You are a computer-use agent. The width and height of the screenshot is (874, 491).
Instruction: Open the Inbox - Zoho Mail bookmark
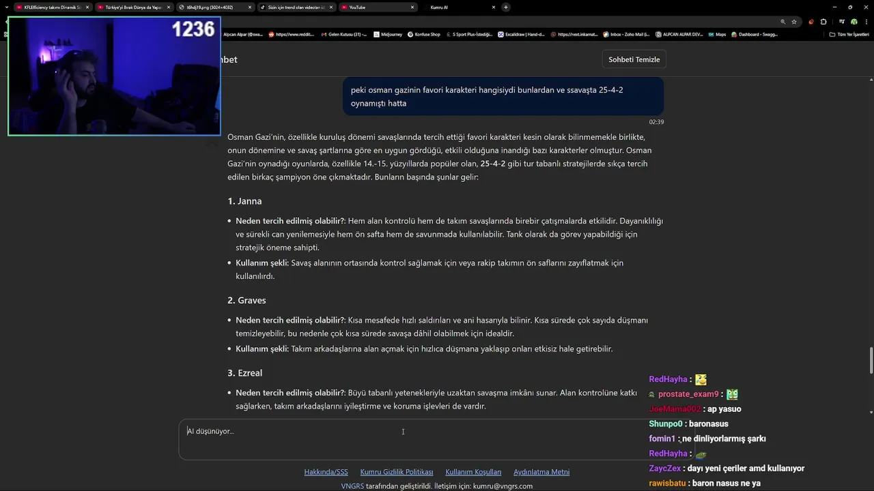[626, 34]
